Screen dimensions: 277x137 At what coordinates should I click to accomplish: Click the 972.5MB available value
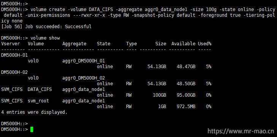[186, 107]
